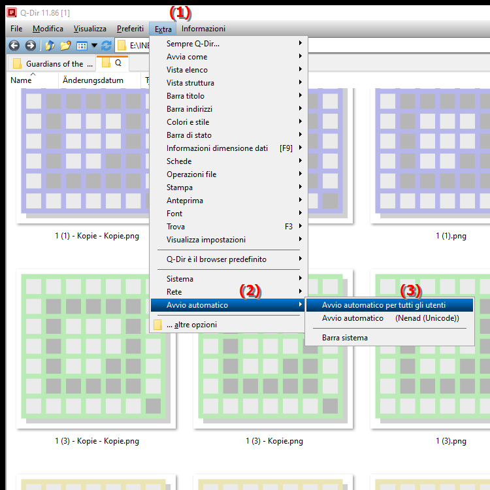Open the File menu
This screenshot has width=490, height=490.
[x=16, y=29]
